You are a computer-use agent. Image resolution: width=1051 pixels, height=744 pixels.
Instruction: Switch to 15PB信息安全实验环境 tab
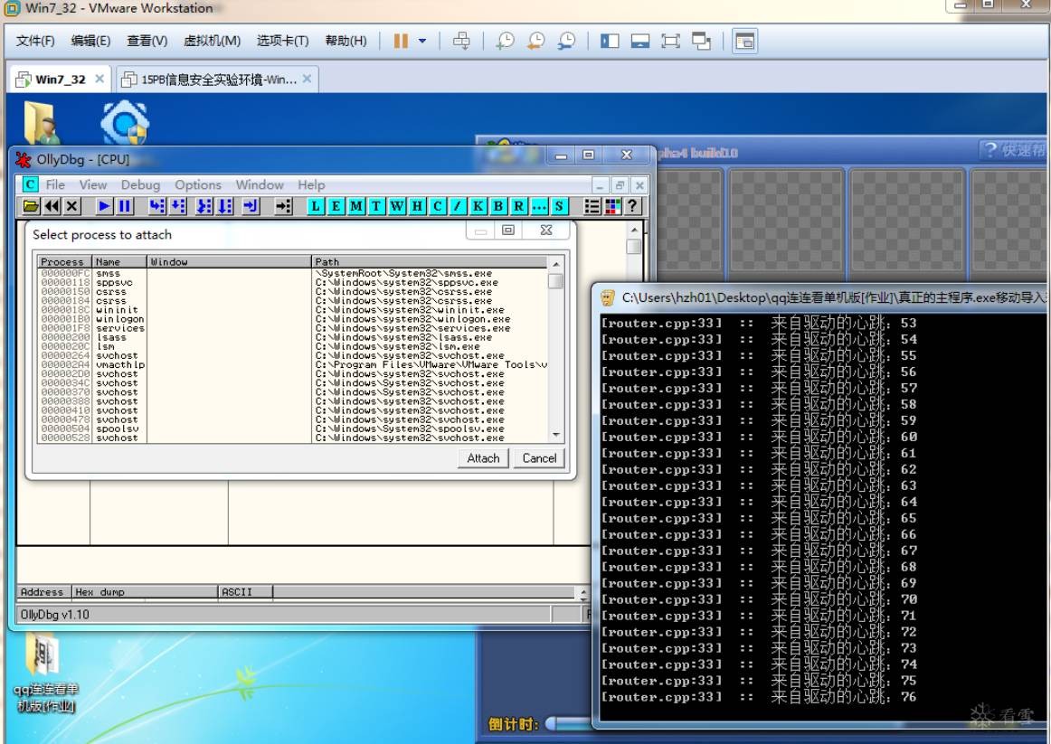click(216, 79)
